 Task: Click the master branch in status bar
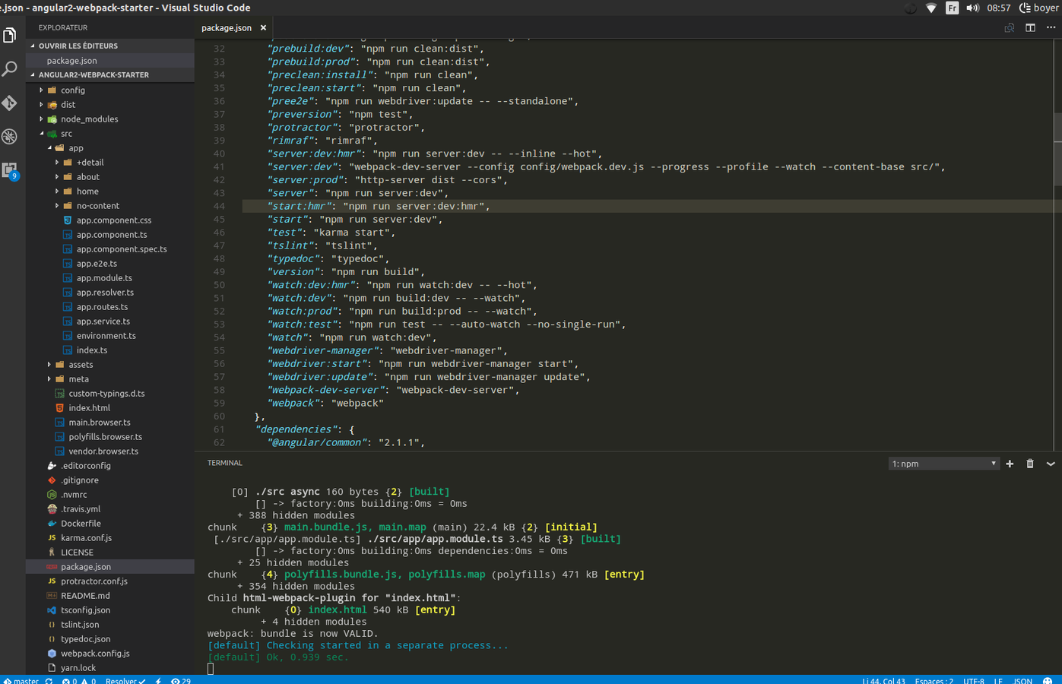pyautogui.click(x=21, y=680)
